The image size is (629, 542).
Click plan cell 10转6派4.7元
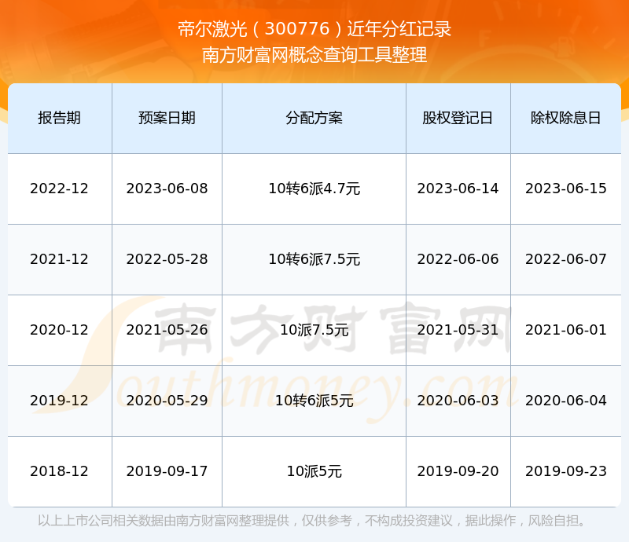[314, 189]
